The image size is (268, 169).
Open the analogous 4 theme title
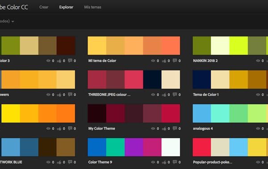(203, 129)
